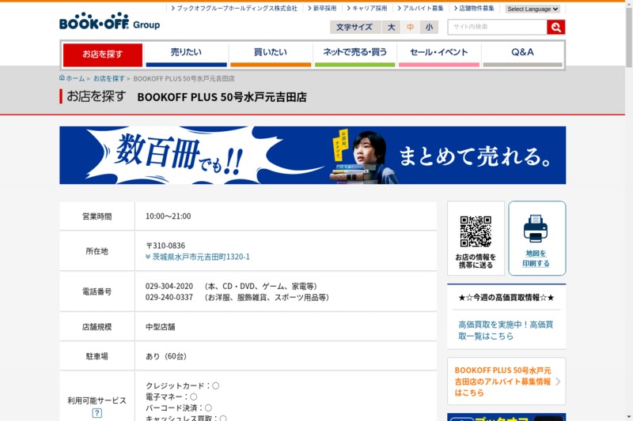Image resolution: width=633 pixels, height=421 pixels.
Task: Open the Select Language dropdown
Action: [x=533, y=9]
